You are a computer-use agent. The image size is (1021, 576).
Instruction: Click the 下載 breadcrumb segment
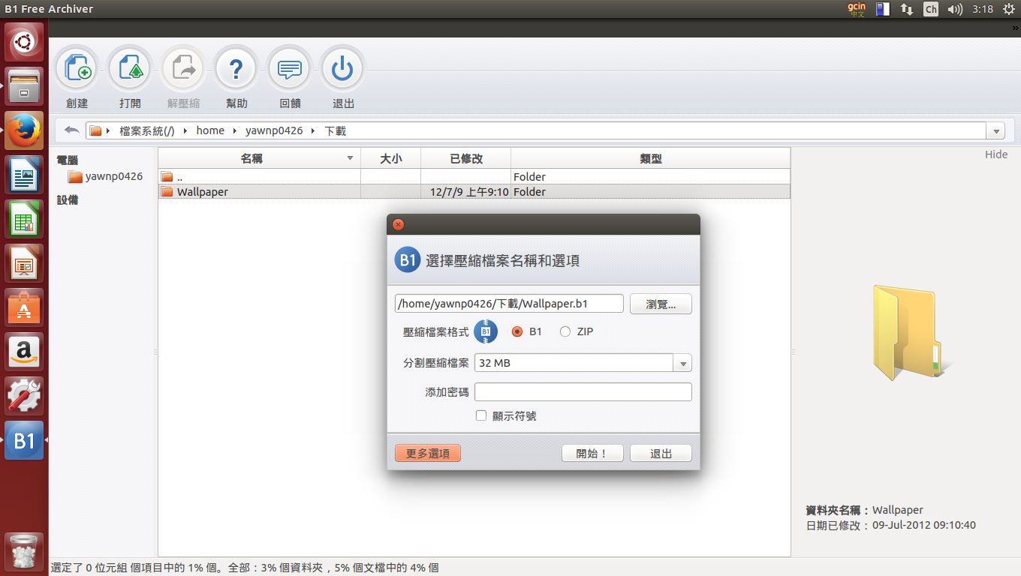pyautogui.click(x=335, y=130)
